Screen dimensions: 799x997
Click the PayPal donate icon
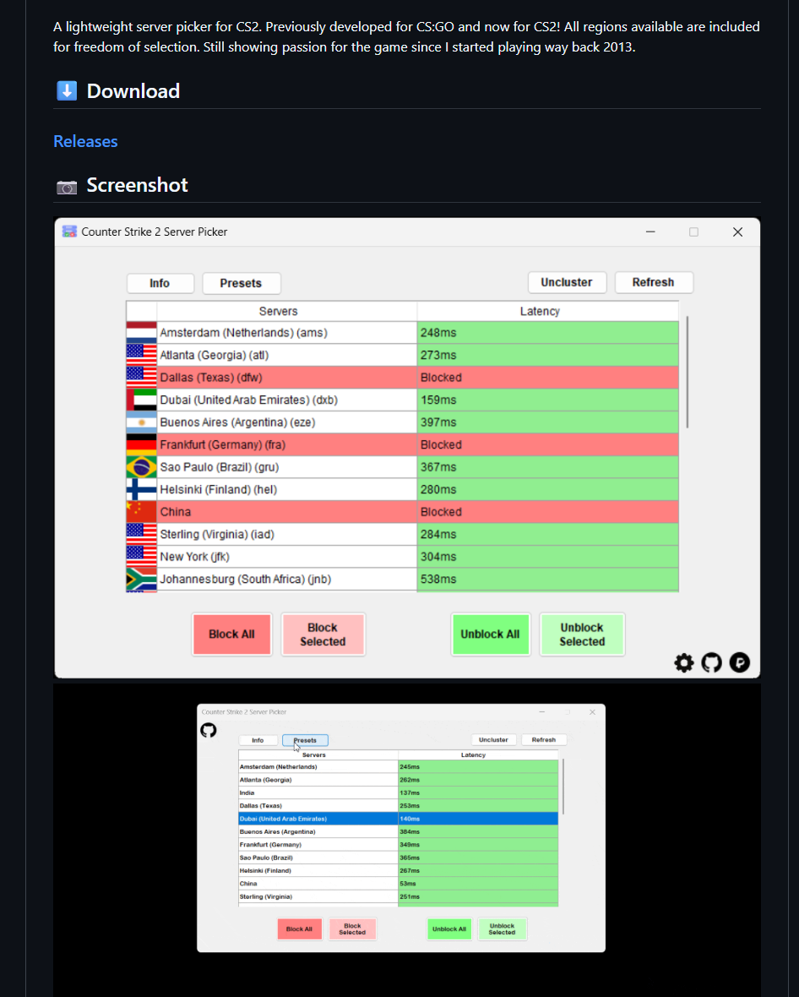pos(739,662)
